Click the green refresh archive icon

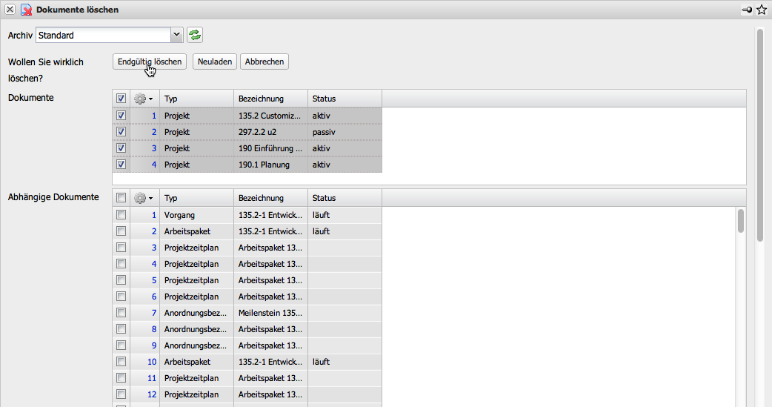(195, 35)
